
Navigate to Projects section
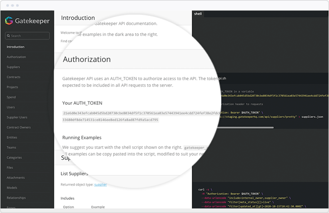12,87
